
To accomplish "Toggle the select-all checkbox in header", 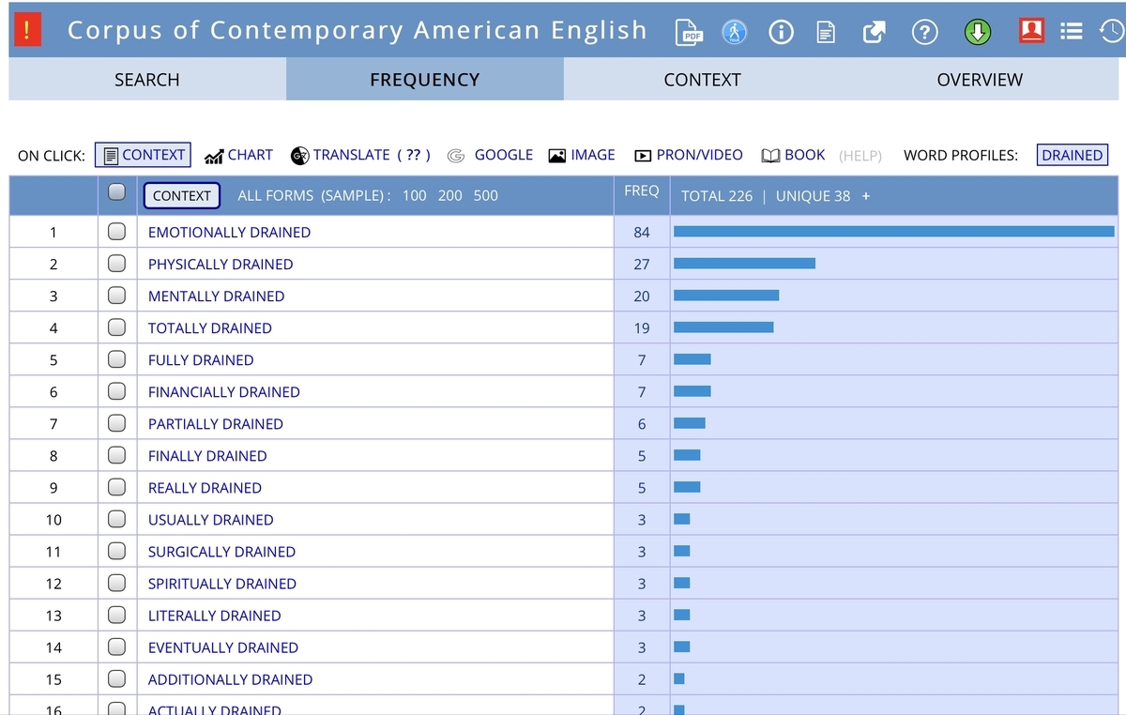I will tap(117, 192).
